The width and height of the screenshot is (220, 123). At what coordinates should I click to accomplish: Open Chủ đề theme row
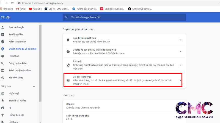pyautogui.click(x=124, y=106)
